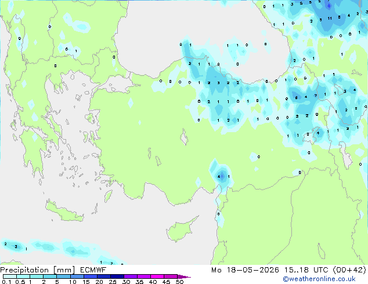Click the legend value label '10'
This screenshot has width=368, height=284.
click(x=73, y=282)
